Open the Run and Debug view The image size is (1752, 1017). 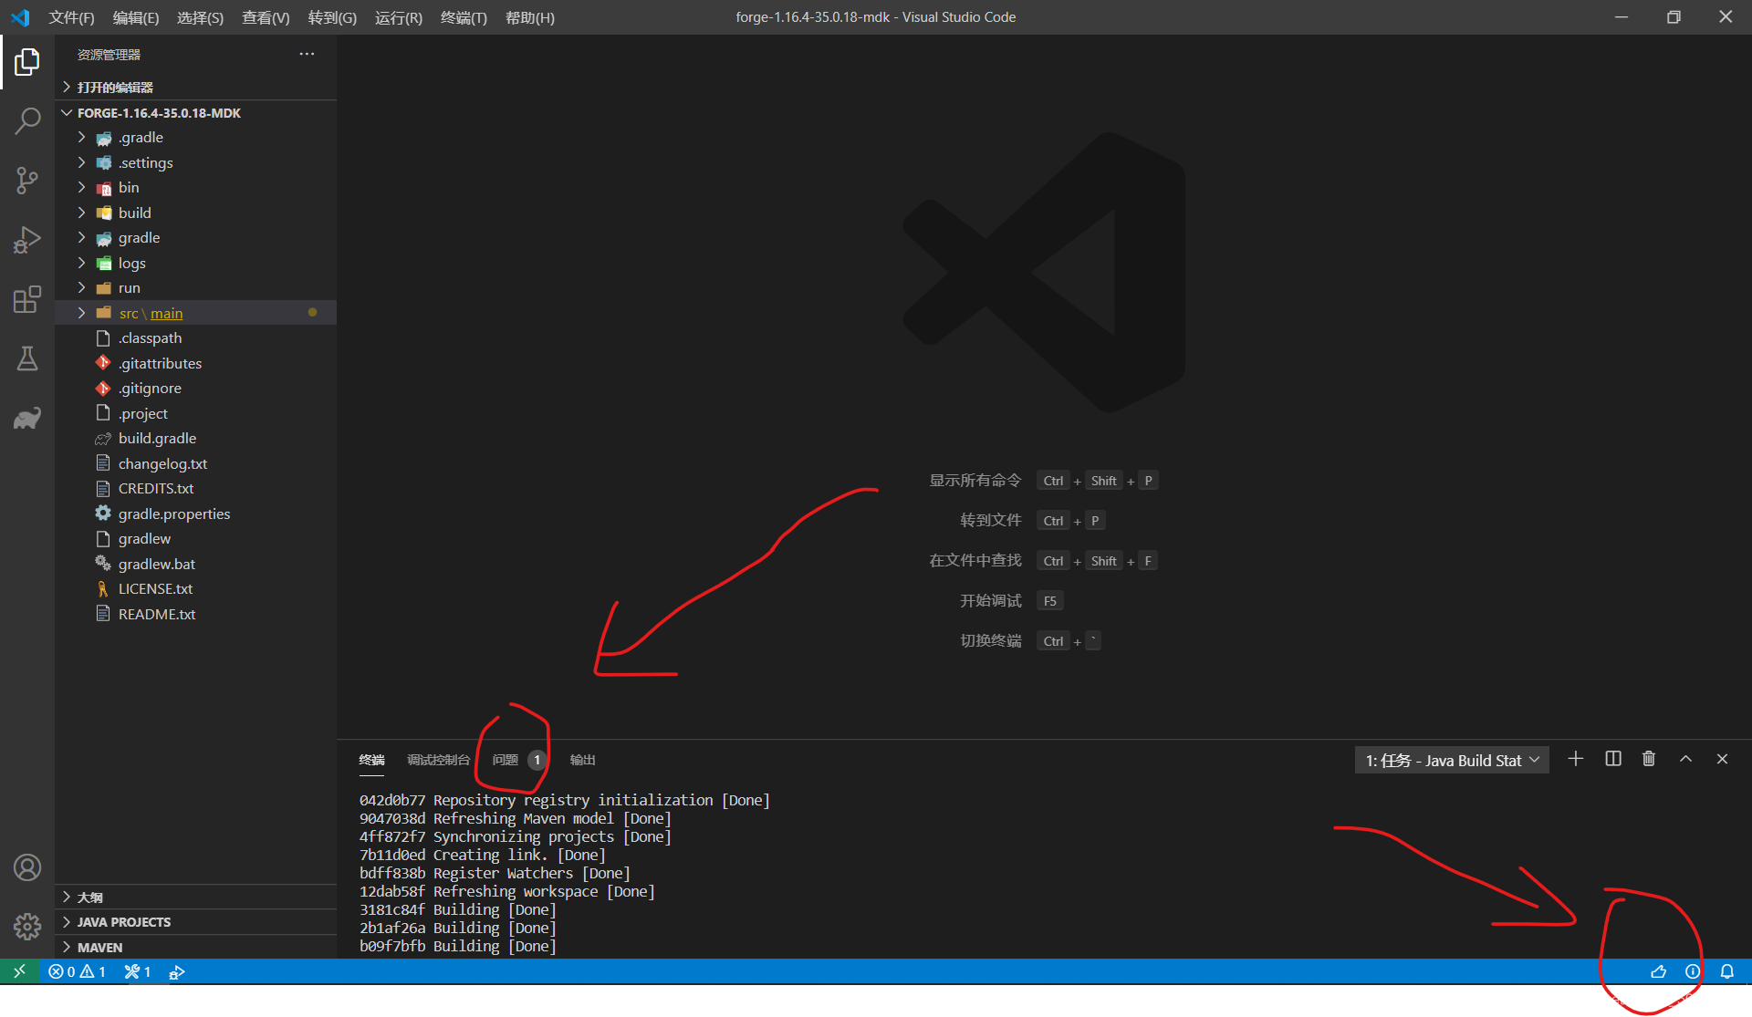27,240
